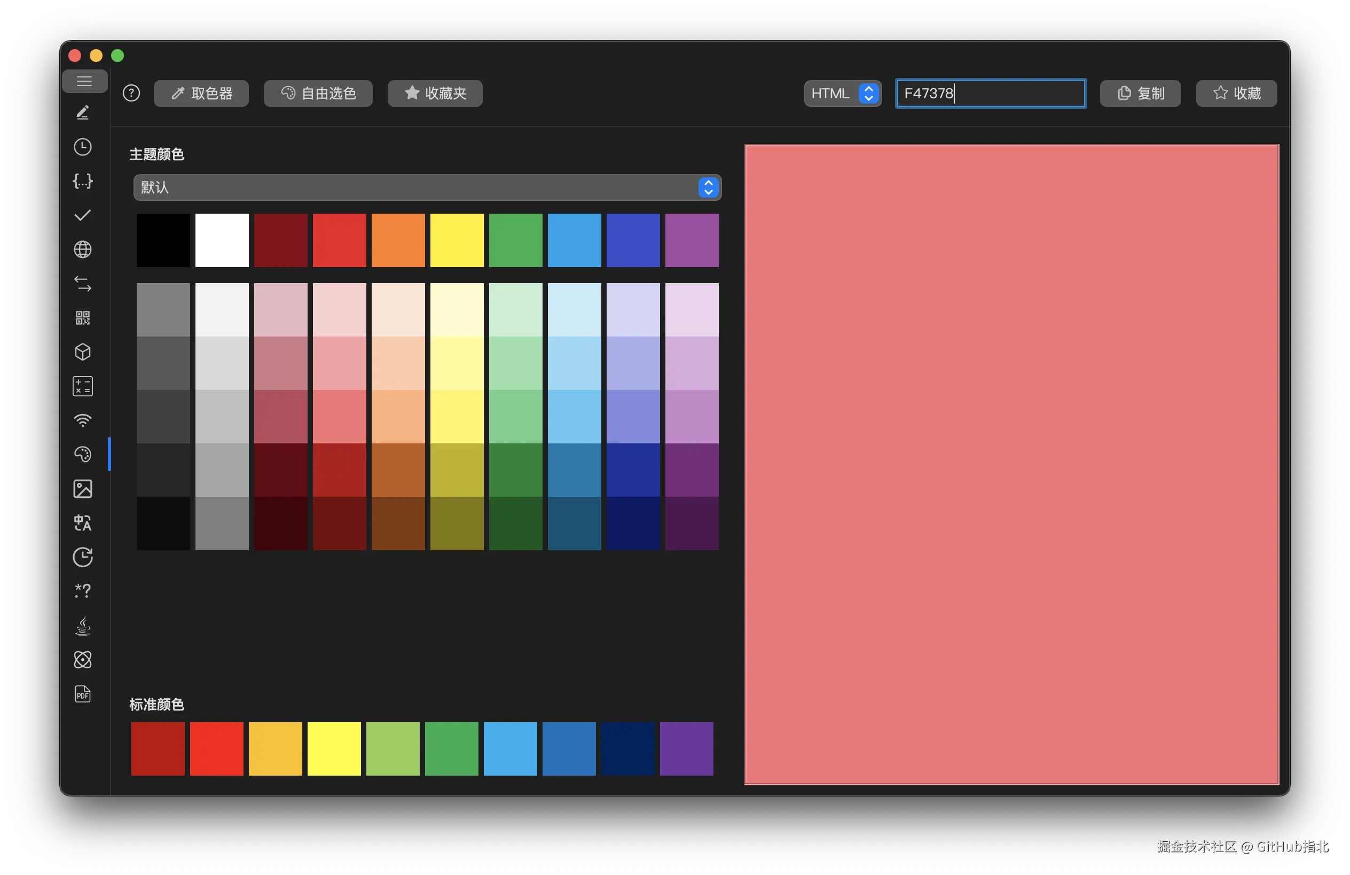
Task: Open the QR code tool
Action: (x=83, y=318)
